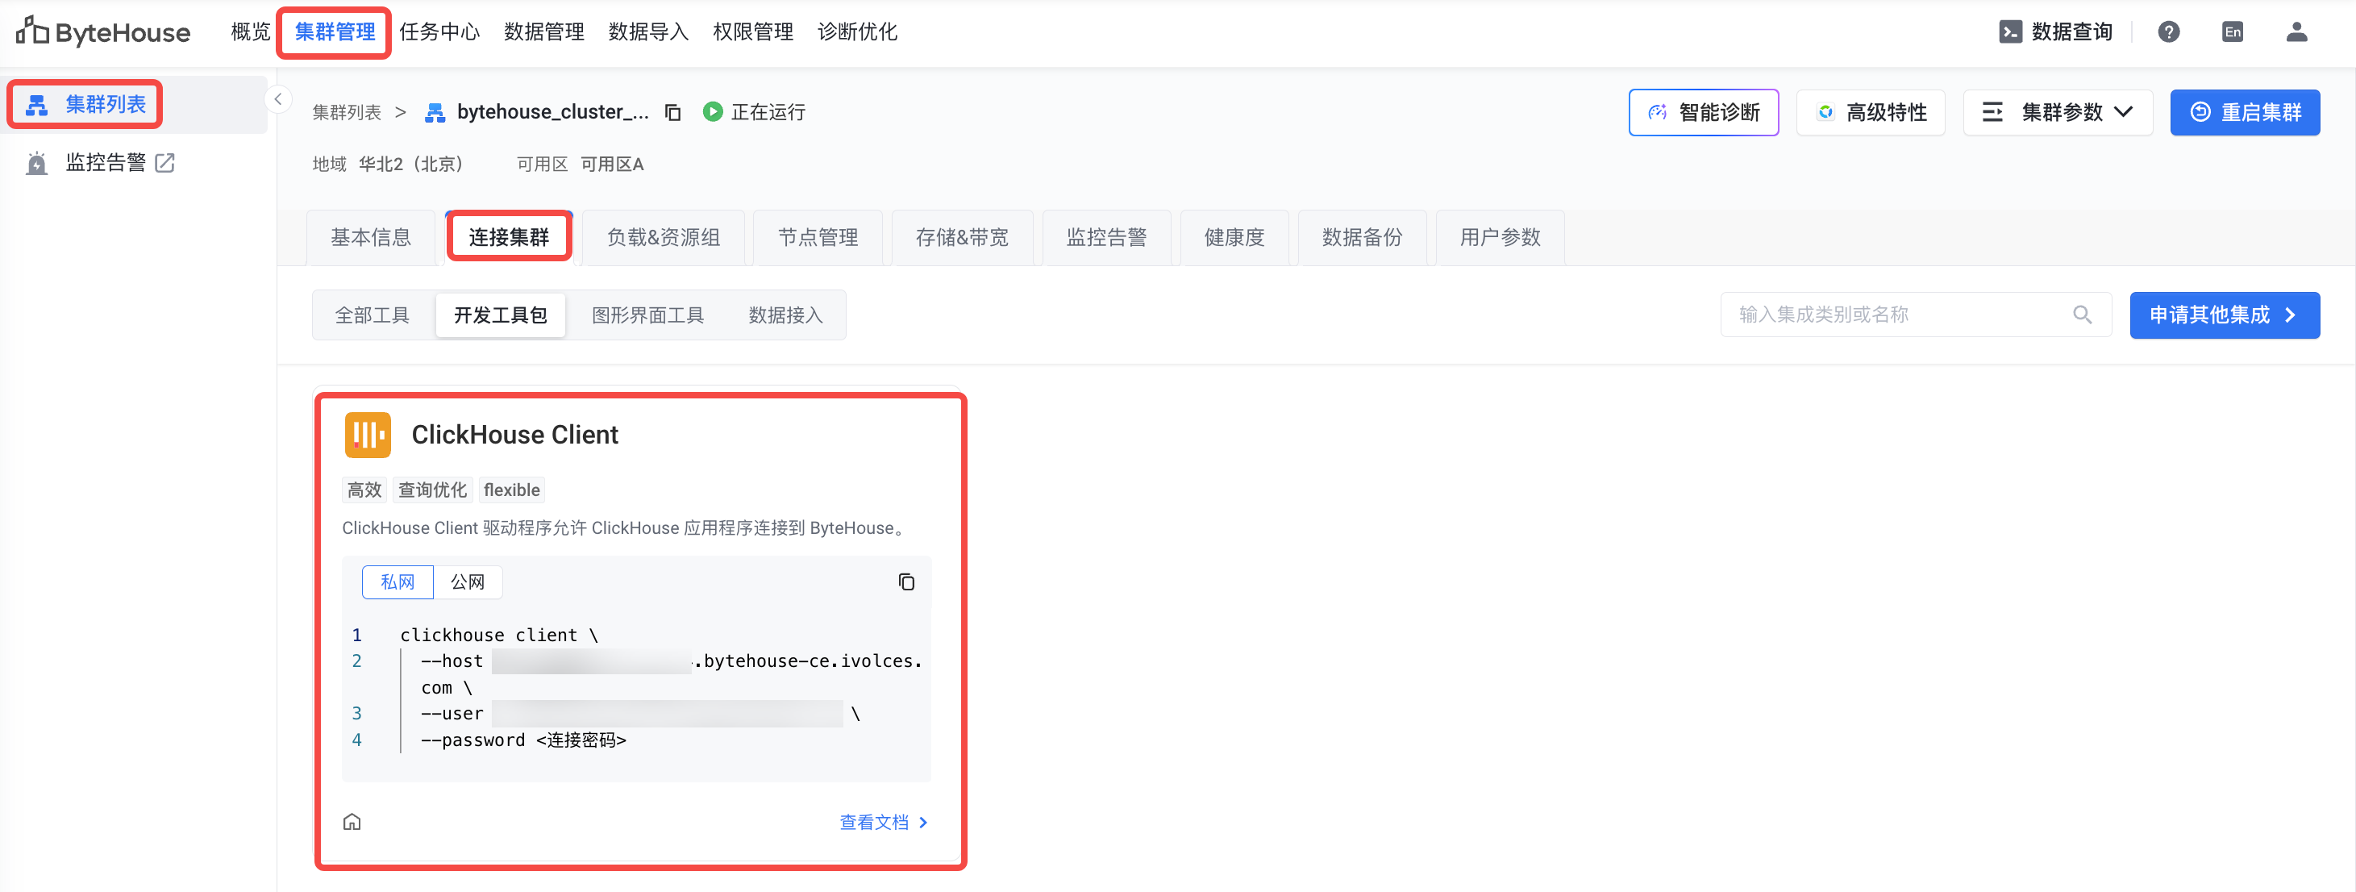The image size is (2356, 892).
Task: Switch tool filter to 图形界面工具
Action: coord(647,315)
